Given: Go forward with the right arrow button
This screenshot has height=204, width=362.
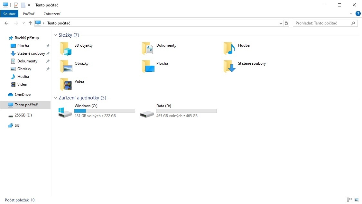Looking at the screenshot, I should point(16,23).
